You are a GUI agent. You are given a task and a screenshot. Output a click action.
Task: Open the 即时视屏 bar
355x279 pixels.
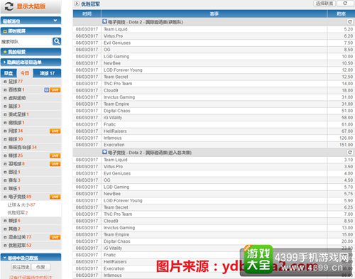31,31
